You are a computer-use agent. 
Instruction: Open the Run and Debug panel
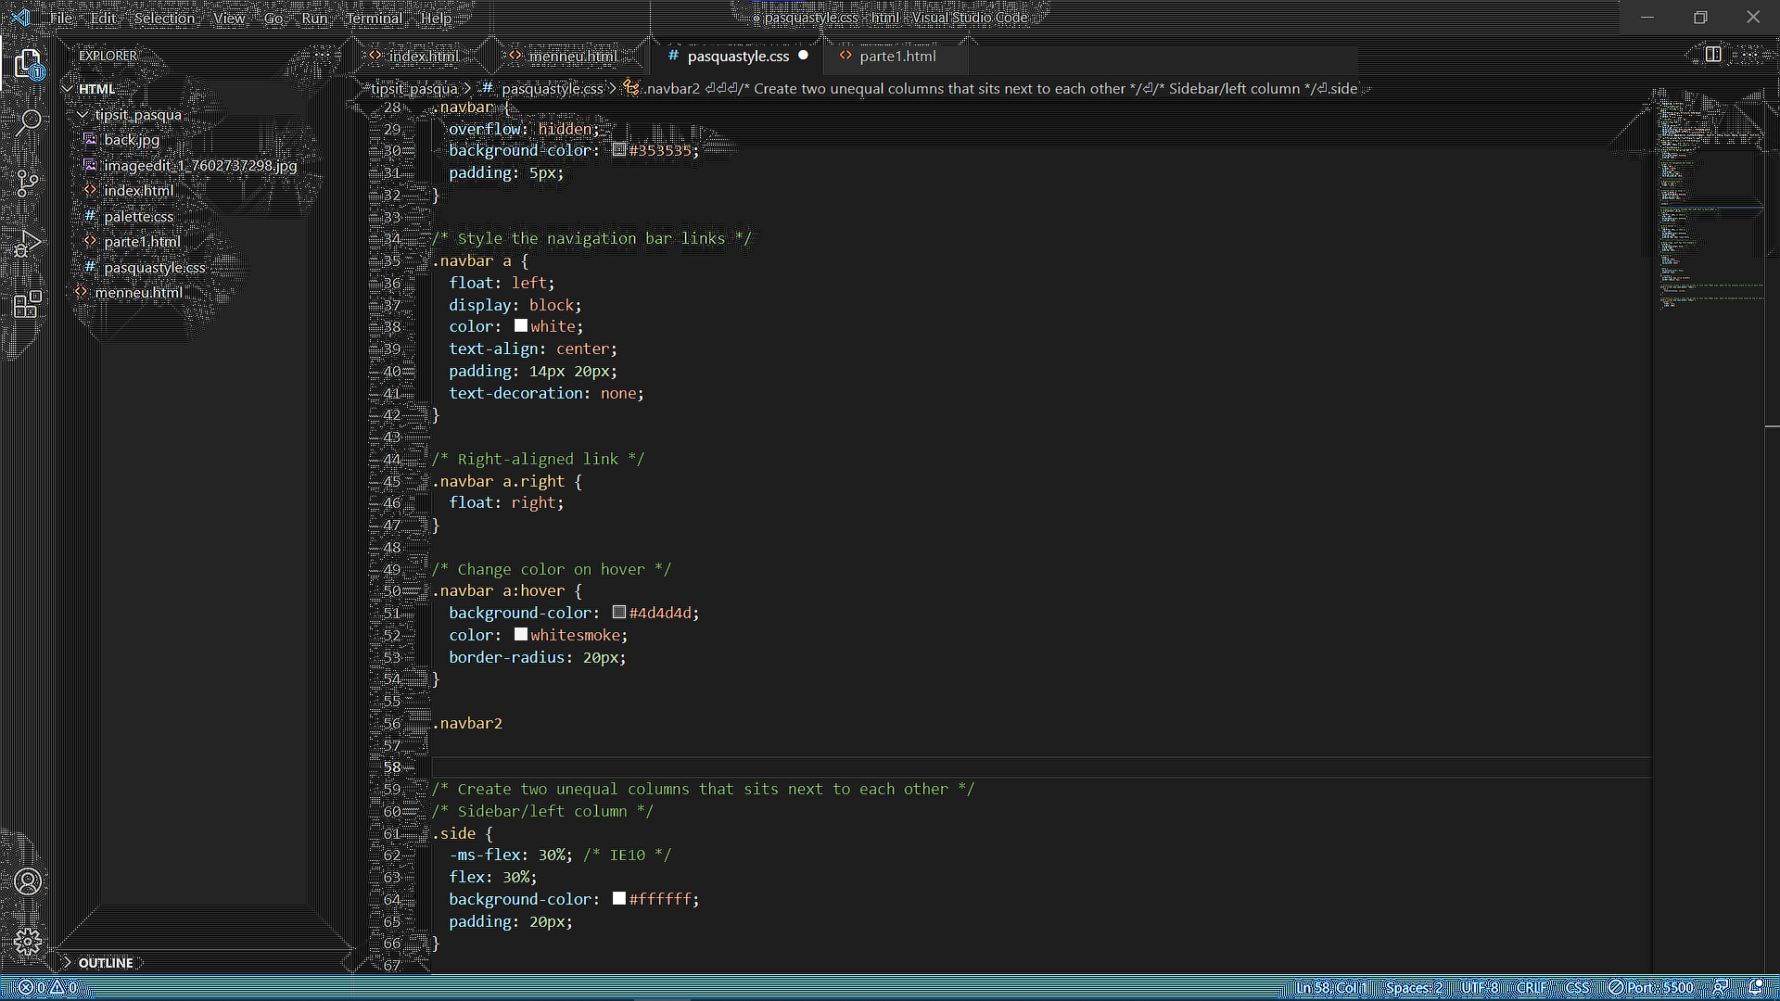28,242
